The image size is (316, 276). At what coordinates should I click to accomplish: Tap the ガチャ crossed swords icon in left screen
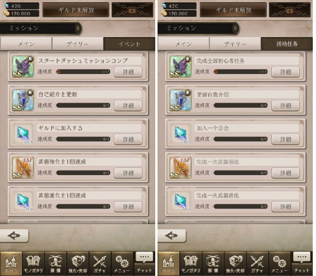[x=99, y=263]
